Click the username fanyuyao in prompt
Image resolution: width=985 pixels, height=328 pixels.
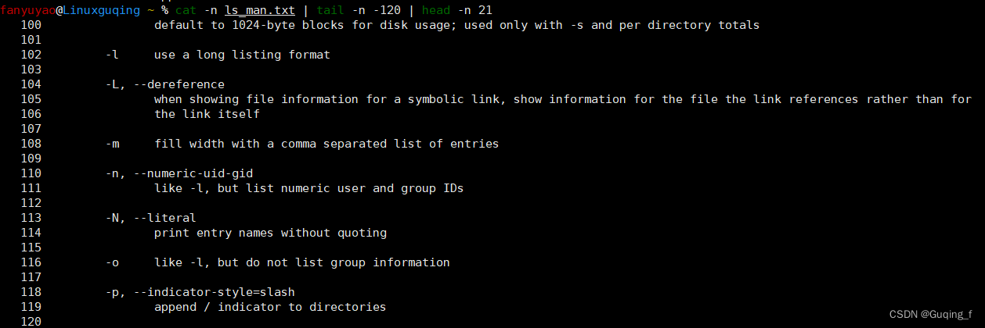click(x=27, y=10)
